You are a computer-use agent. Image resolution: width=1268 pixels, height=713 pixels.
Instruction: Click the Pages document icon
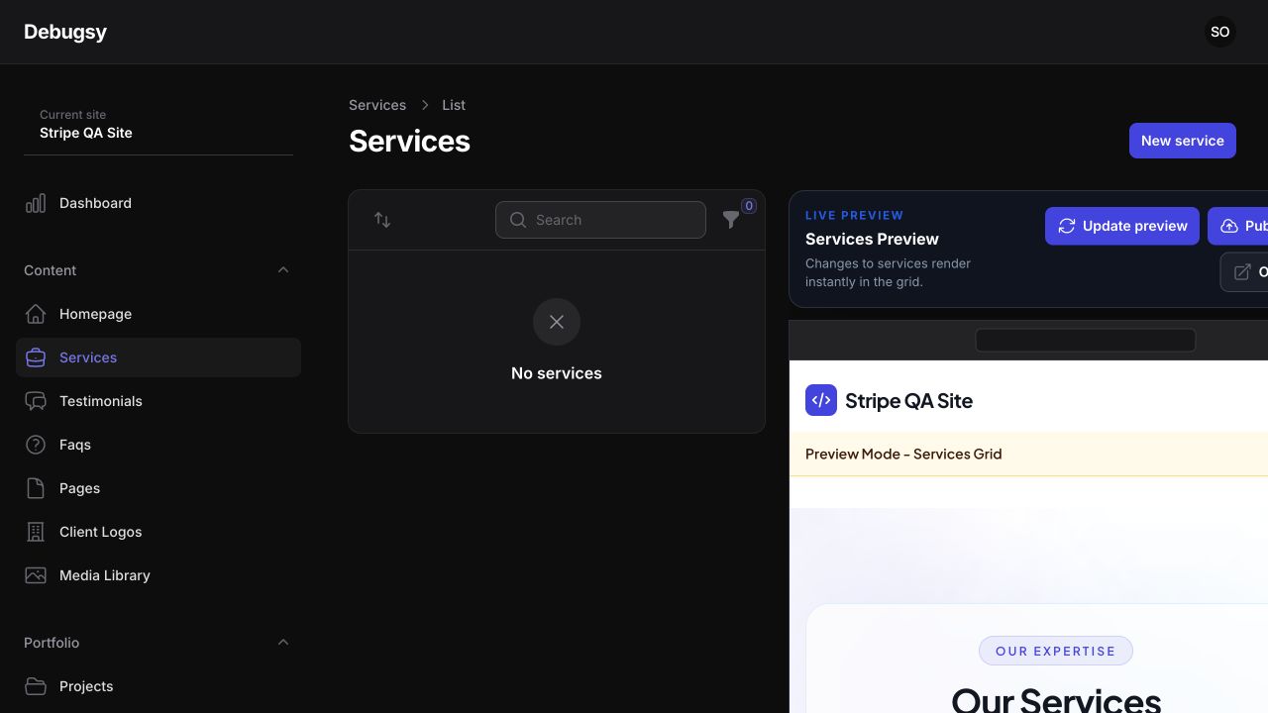36,488
